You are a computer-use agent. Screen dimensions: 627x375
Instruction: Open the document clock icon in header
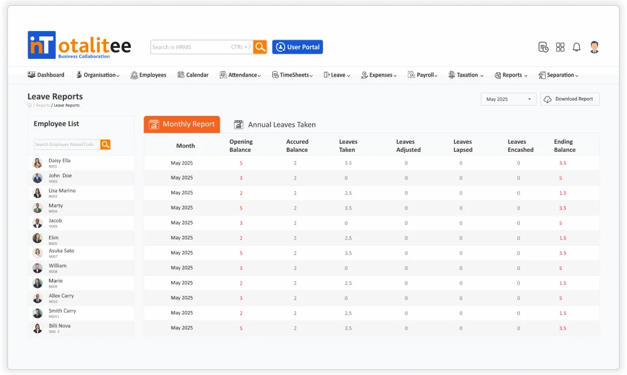coord(543,47)
